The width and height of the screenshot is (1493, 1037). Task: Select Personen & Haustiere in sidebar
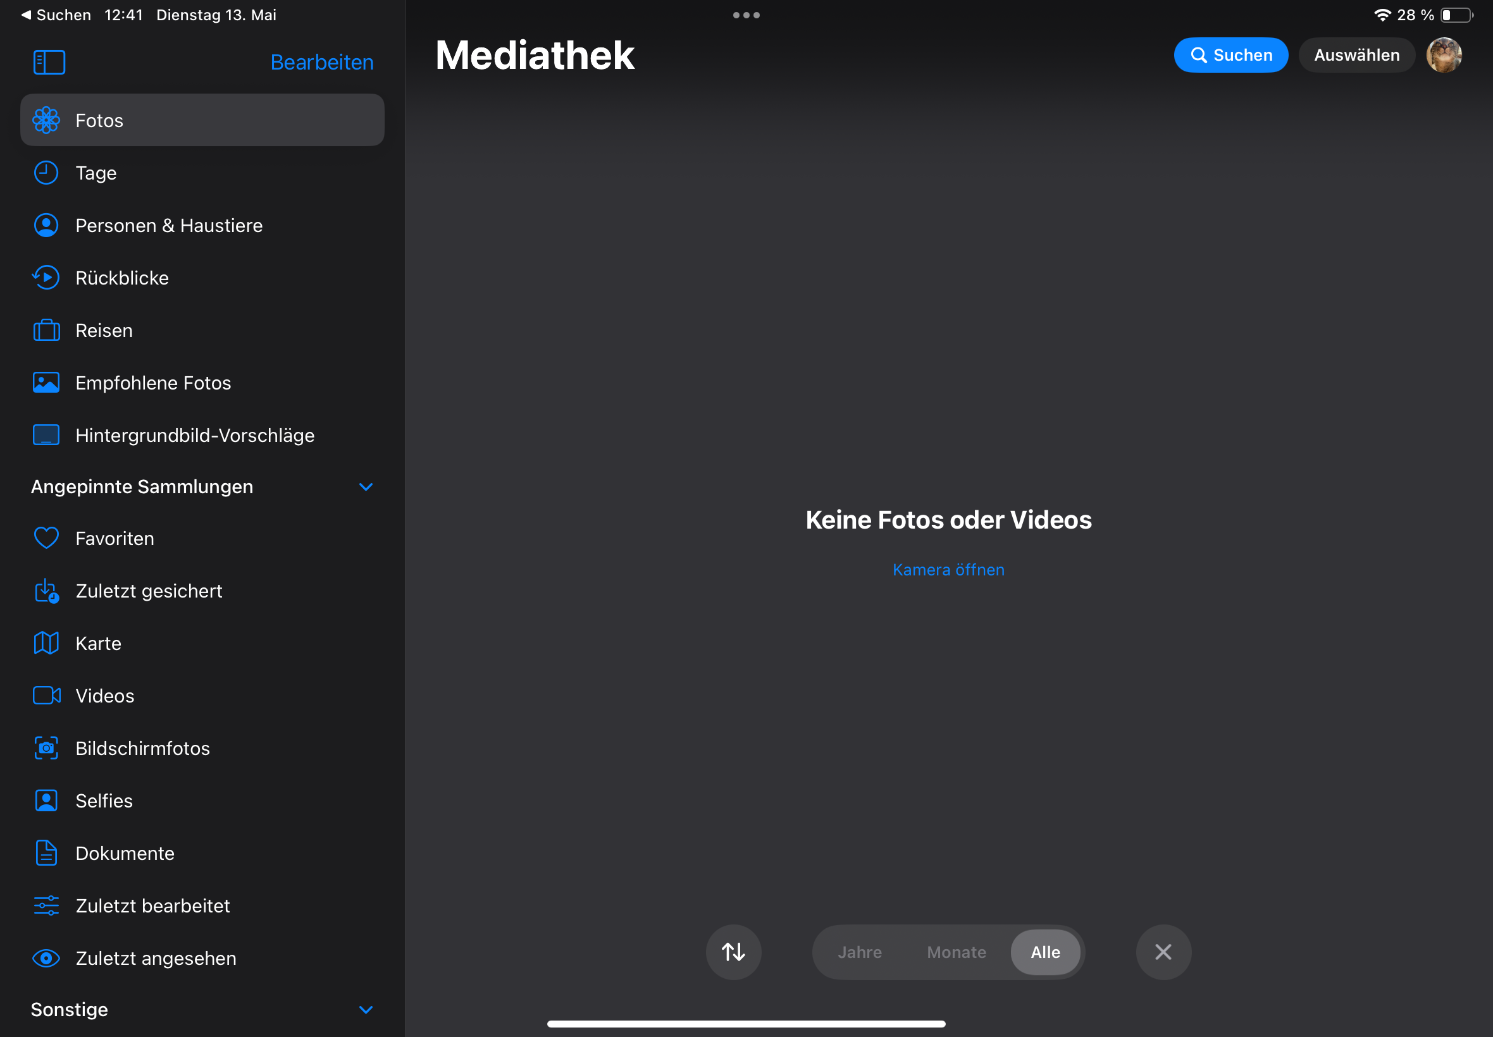169,226
